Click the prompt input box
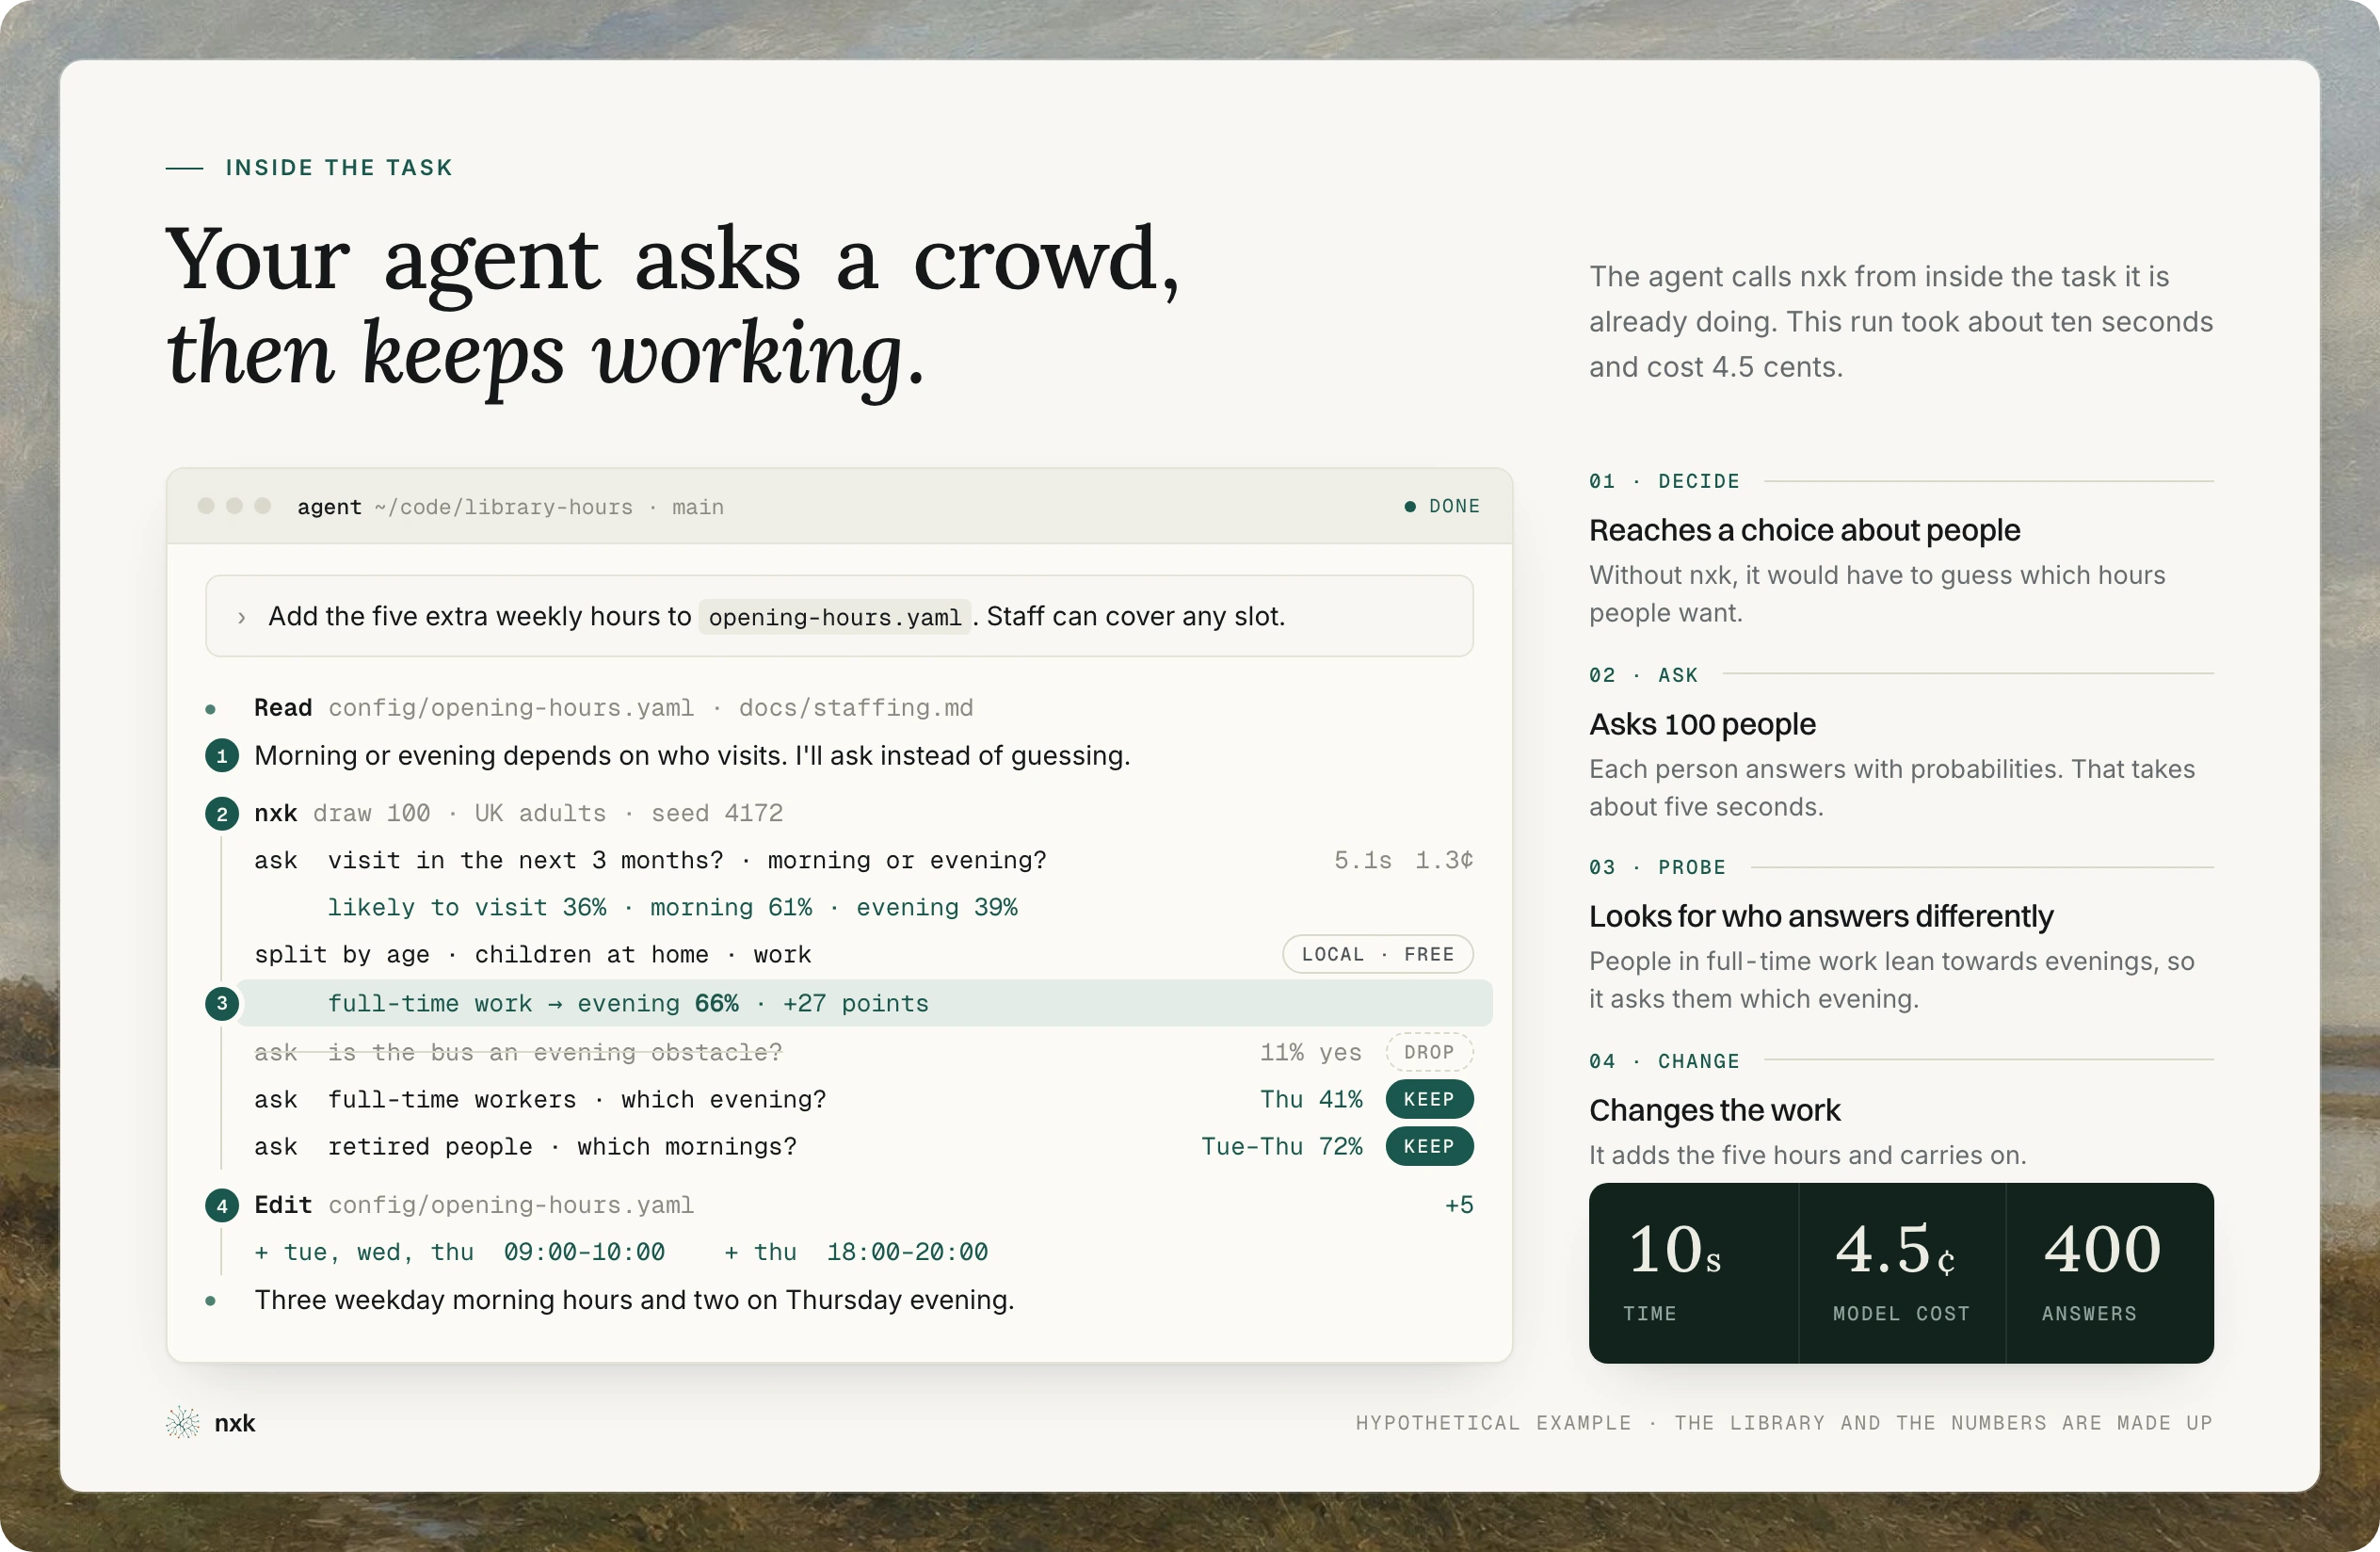This screenshot has width=2380, height=1552. (x=839, y=616)
